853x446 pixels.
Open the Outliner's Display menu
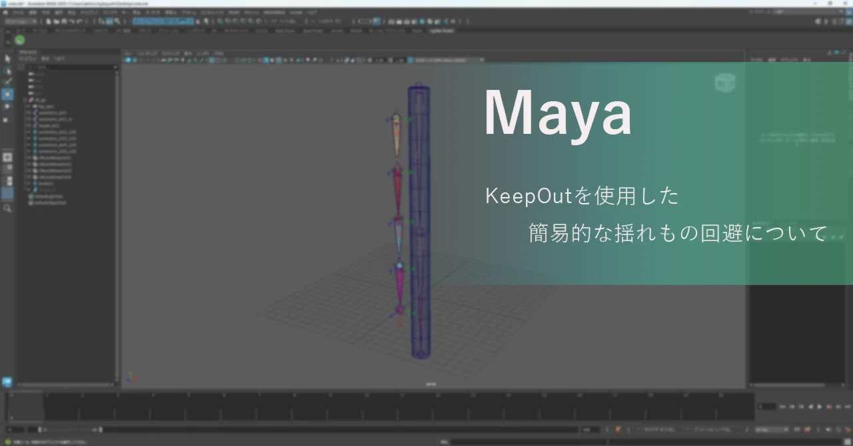click(x=29, y=59)
